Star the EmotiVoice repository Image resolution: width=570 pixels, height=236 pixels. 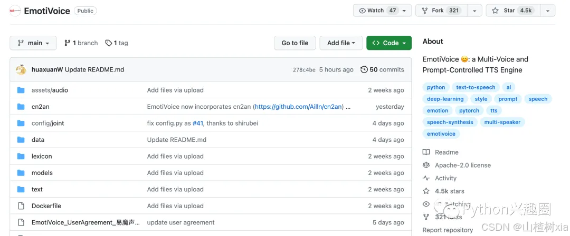(x=513, y=11)
